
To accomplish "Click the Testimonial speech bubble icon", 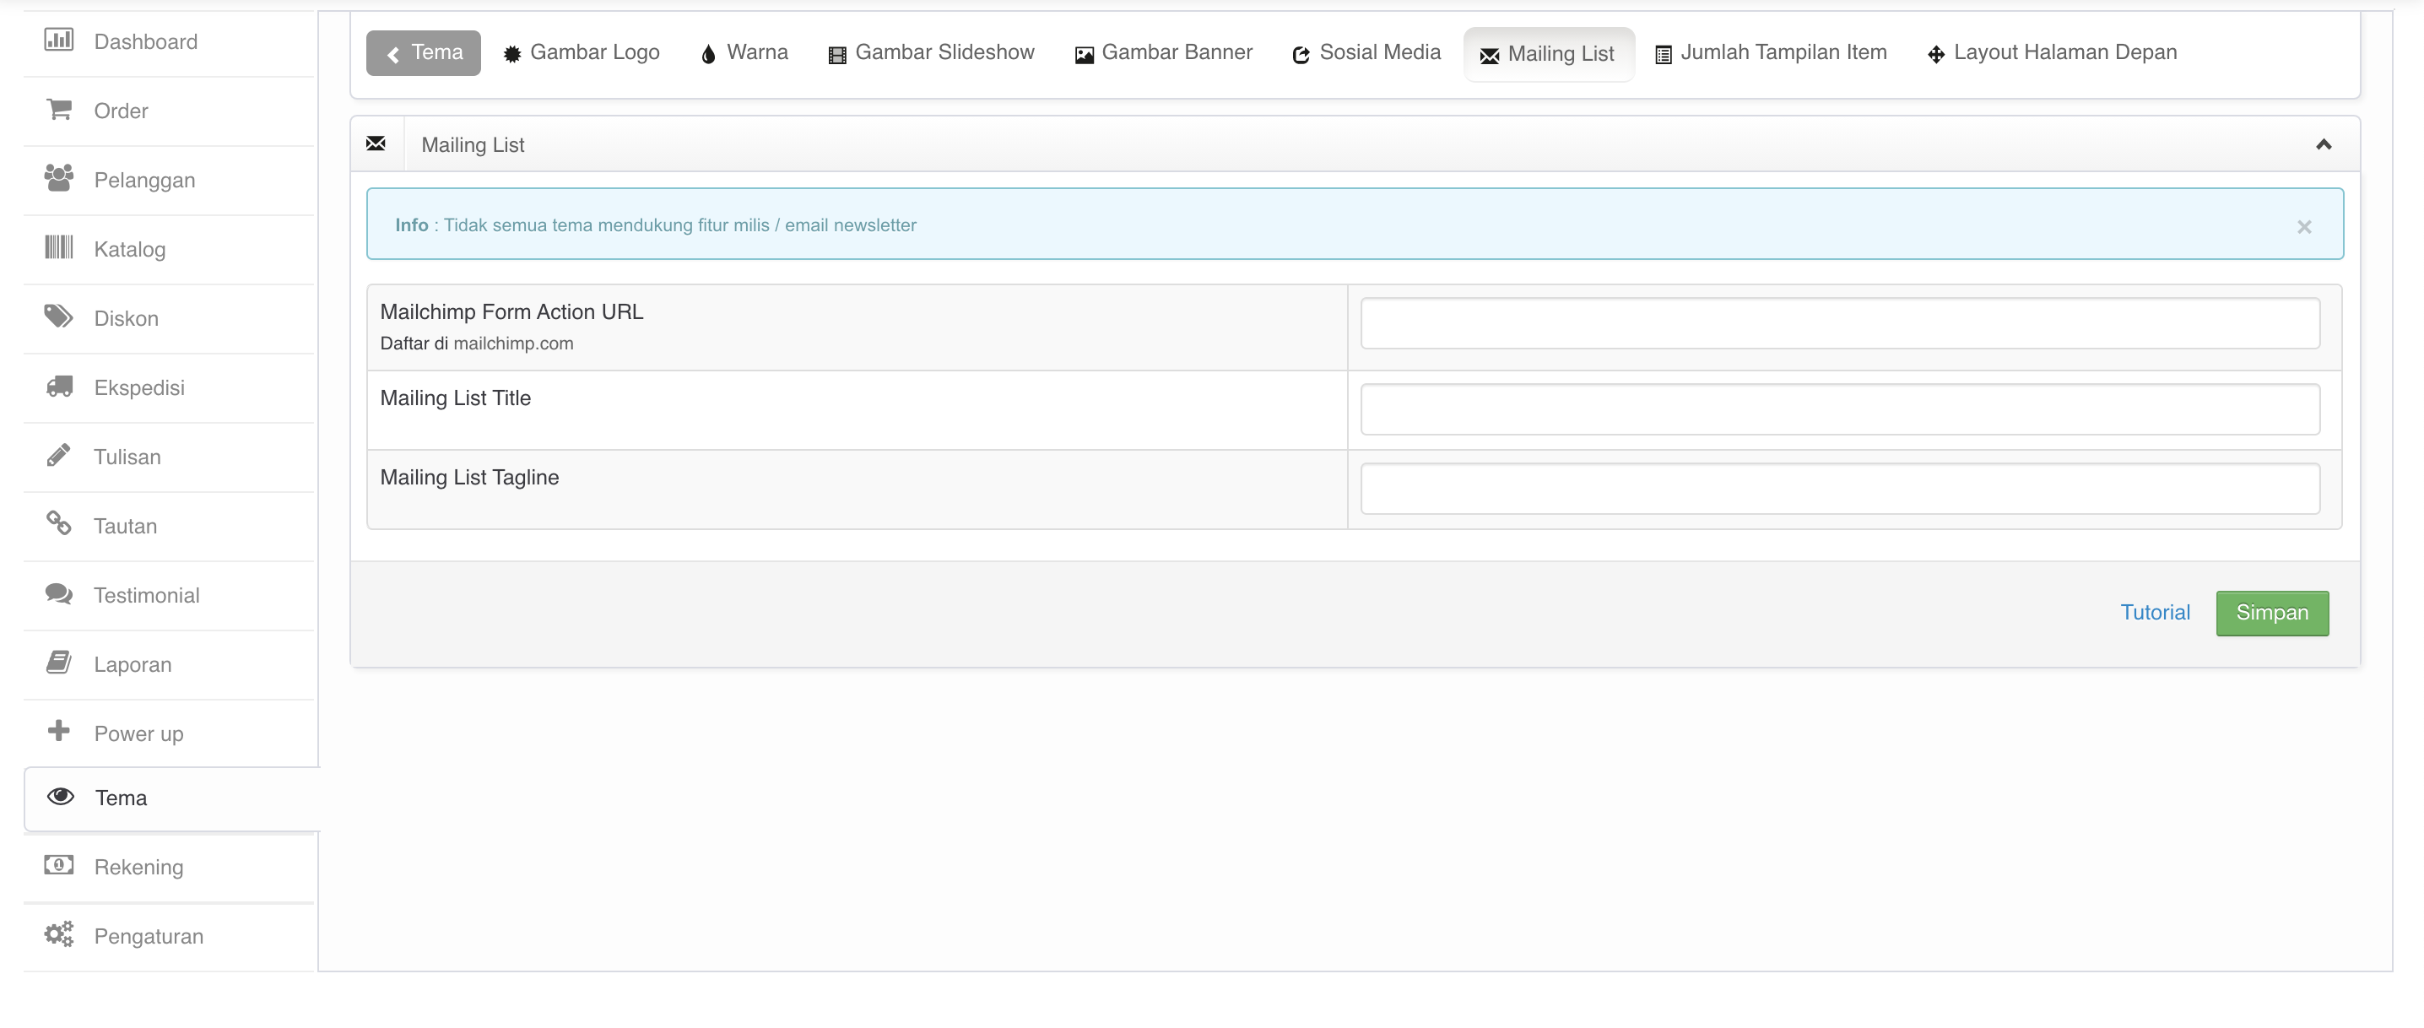I will click(58, 593).
